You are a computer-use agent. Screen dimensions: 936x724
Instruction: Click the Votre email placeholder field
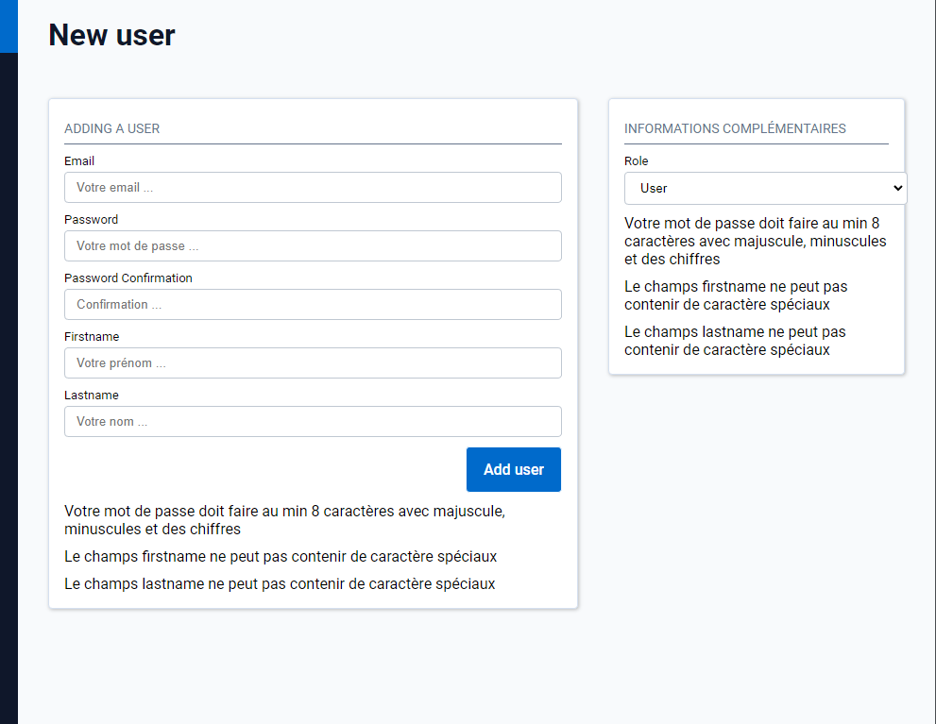click(x=312, y=187)
